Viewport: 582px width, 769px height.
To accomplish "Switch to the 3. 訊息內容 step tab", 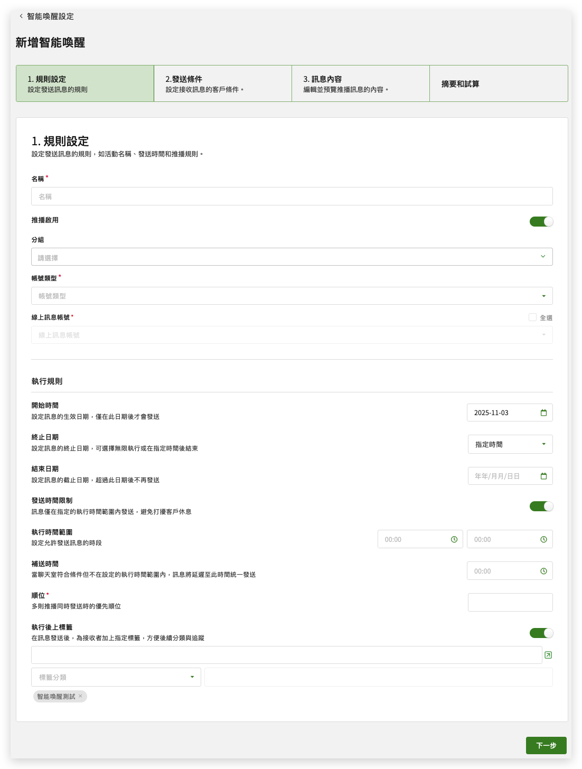I will coord(360,83).
